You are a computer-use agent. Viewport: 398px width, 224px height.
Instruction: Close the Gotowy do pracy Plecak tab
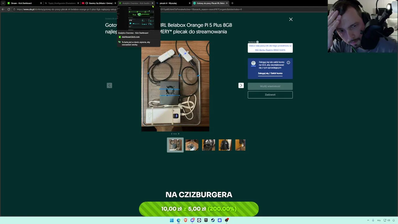point(227,3)
